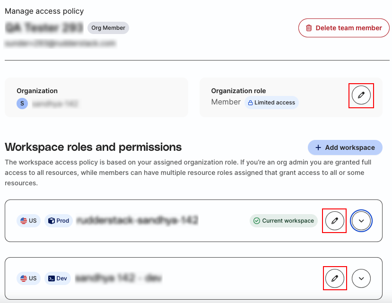Click the Member role text
The height and width of the screenshot is (303, 392).
[226, 102]
